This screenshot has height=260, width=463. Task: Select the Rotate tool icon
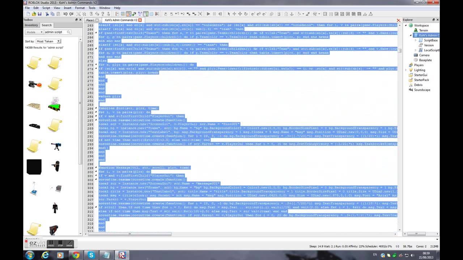pos(246,14)
